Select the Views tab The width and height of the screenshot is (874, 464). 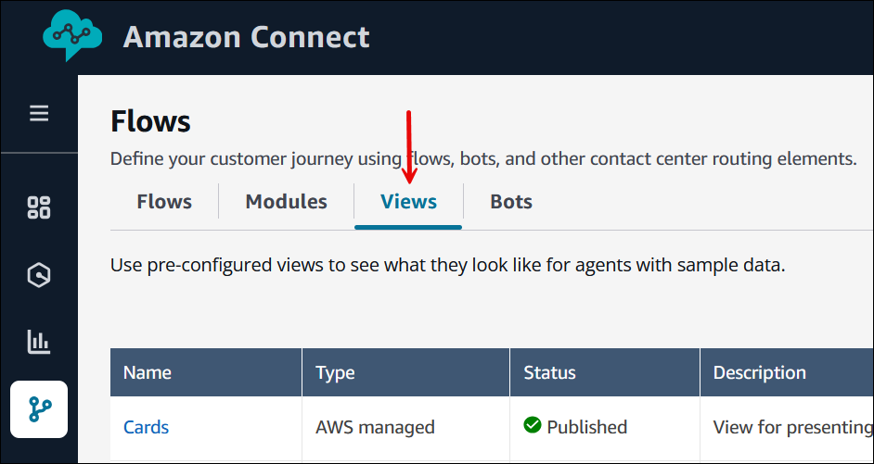tap(408, 202)
